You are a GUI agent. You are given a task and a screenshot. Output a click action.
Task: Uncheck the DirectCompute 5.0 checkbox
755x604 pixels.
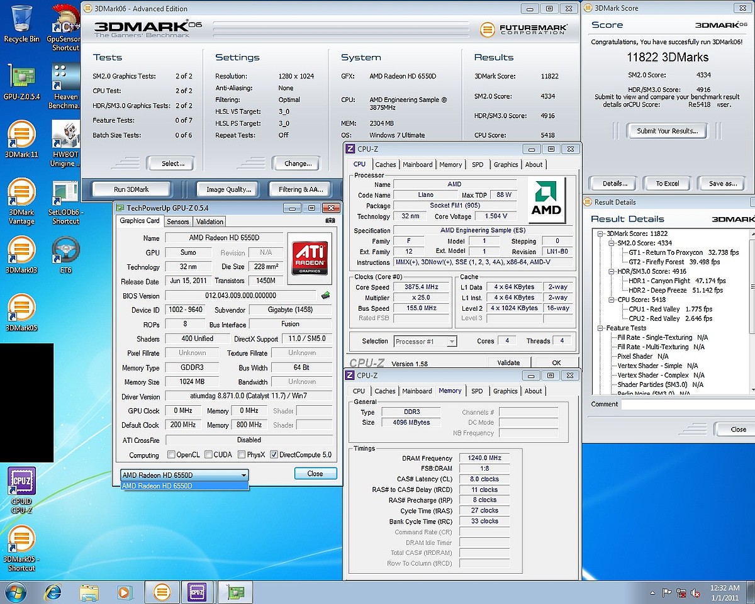coord(274,454)
